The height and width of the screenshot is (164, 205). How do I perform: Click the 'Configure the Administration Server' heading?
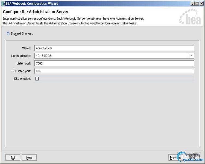pos(36,12)
